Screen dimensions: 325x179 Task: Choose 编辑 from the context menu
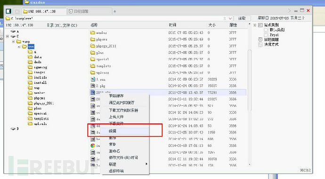point(113,131)
